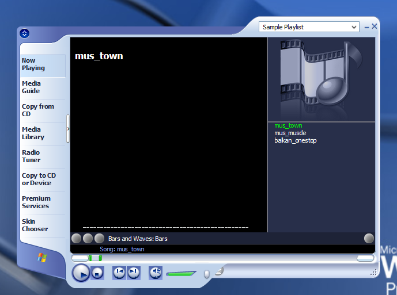The image size is (397, 295).
Task: Stop playback with the square Stop button
Action: 98,274
